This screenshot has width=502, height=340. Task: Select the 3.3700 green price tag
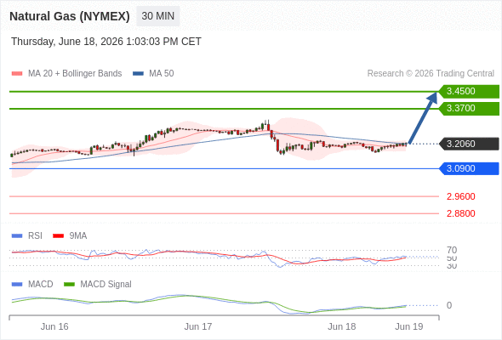[469, 109]
